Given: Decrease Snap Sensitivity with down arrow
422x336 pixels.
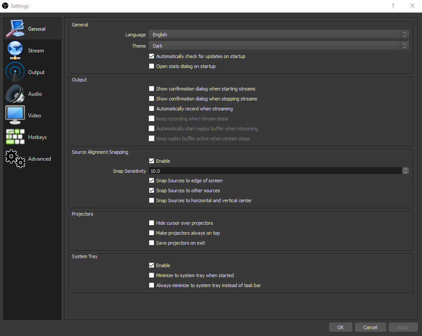Looking at the screenshot, I should tap(406, 172).
